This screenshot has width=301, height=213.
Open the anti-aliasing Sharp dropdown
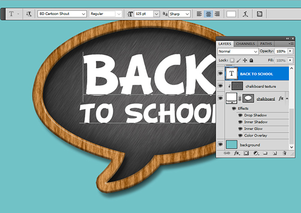[x=179, y=15]
